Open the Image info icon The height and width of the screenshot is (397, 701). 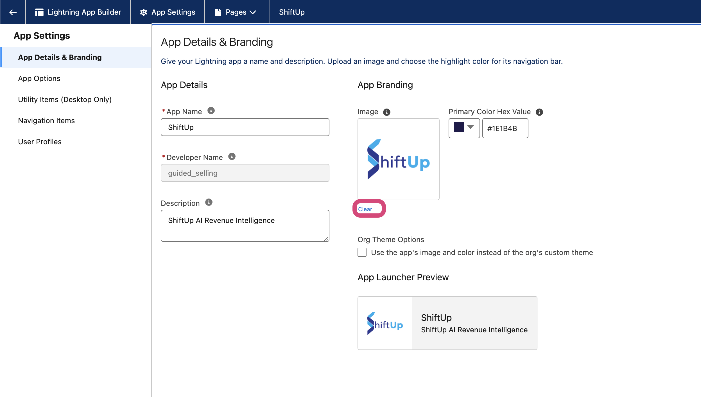(387, 112)
